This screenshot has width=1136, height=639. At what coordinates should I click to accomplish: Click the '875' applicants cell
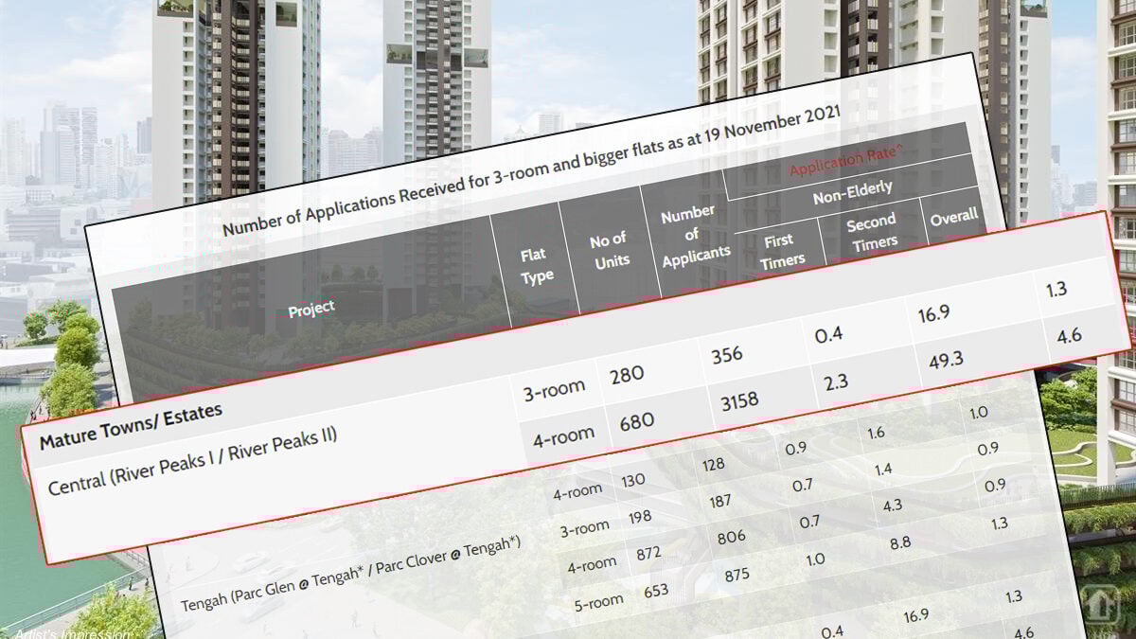point(738,574)
